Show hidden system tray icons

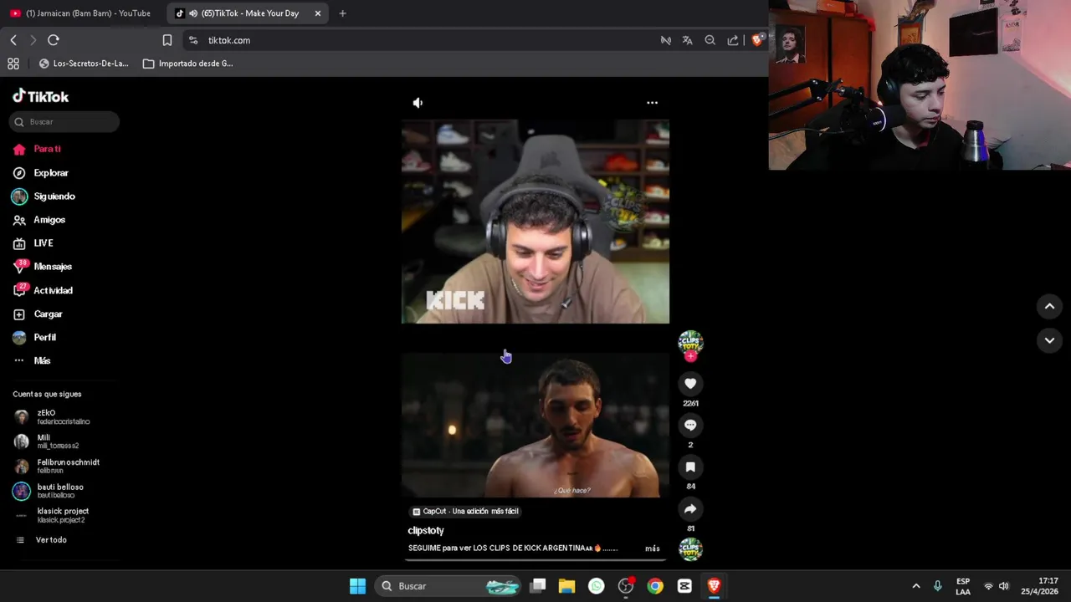pyautogui.click(x=916, y=586)
